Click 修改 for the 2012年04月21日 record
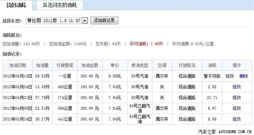 237,97
